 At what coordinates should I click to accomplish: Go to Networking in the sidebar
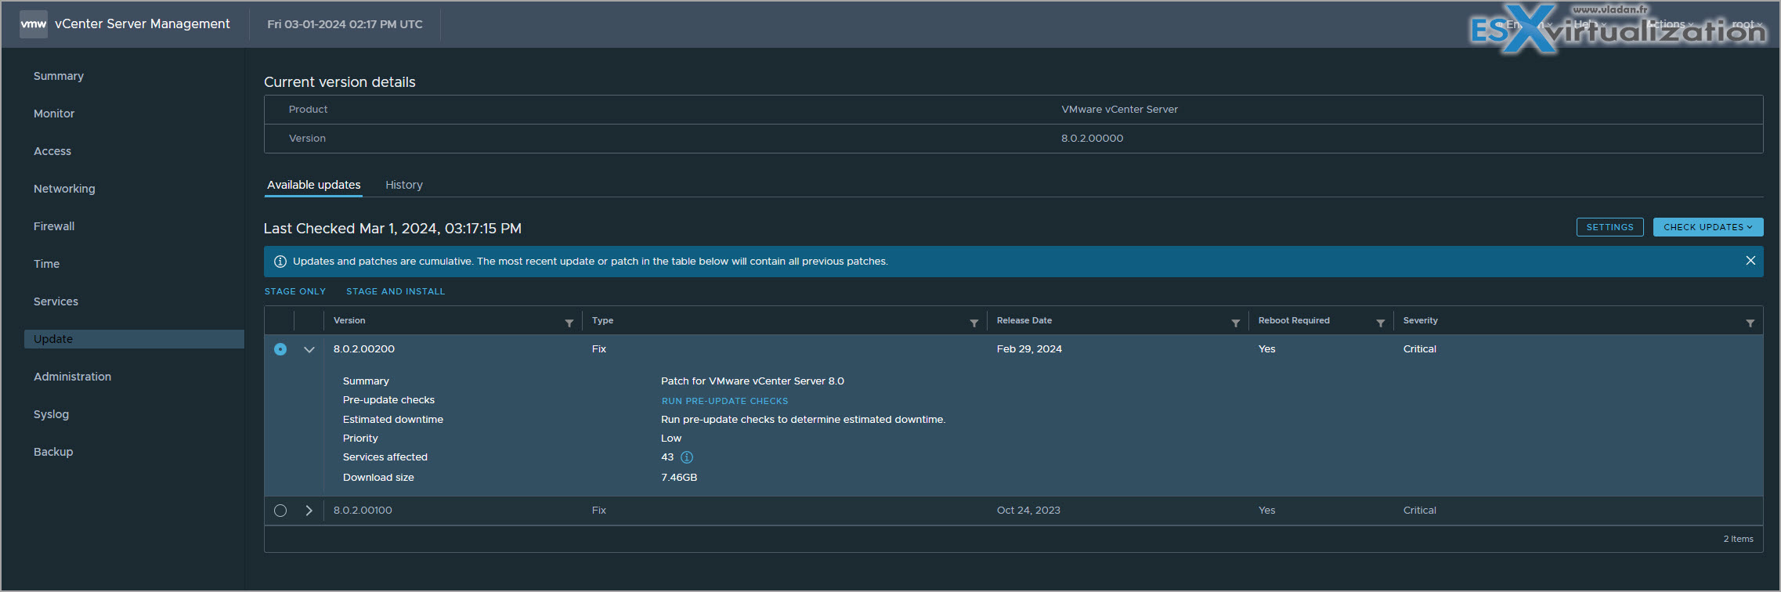pyautogui.click(x=64, y=189)
